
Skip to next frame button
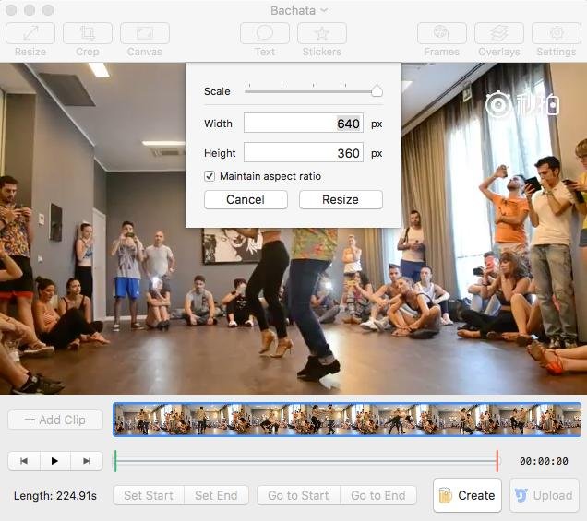[x=87, y=461]
